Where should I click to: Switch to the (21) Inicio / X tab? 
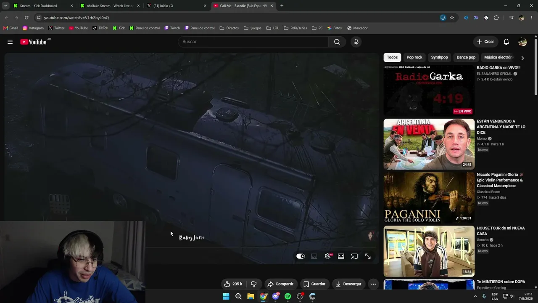(x=176, y=6)
